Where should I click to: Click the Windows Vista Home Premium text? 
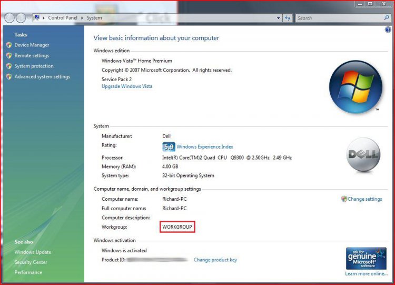point(137,61)
